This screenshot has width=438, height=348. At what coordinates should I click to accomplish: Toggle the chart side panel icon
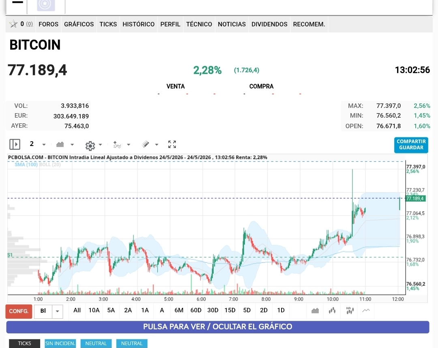pyautogui.click(x=15, y=144)
